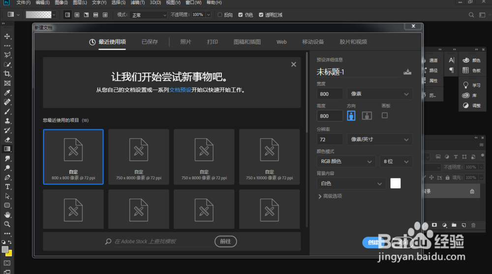Select the Clone Stamp tool
Screen dimensions: 492x274
point(7,121)
